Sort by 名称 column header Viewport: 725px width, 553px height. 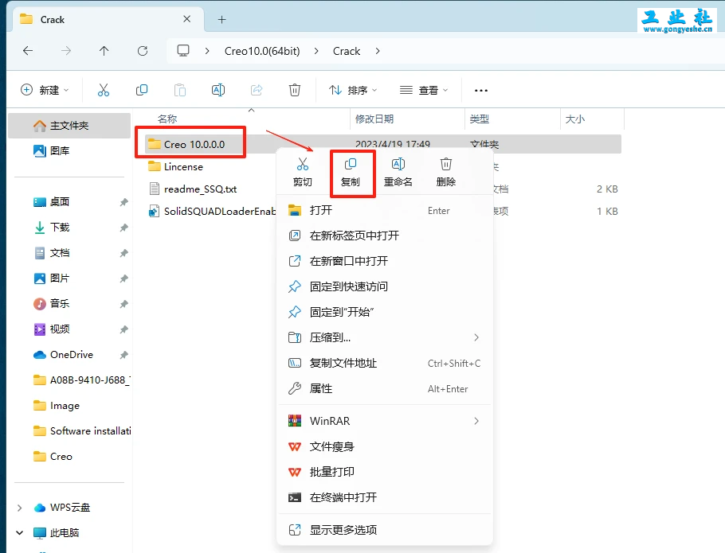coord(167,119)
